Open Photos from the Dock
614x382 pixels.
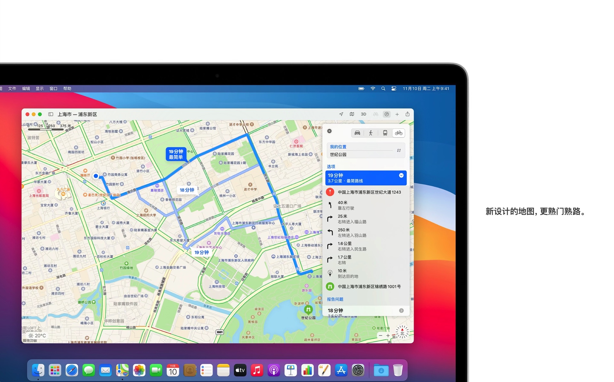139,370
